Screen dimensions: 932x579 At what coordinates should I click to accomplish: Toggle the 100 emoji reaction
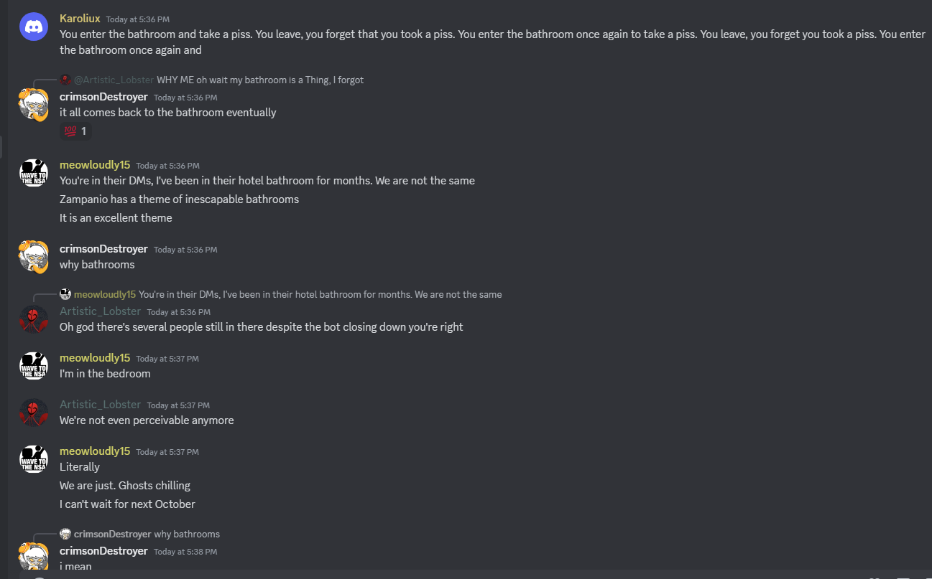pyautogui.click(x=75, y=131)
